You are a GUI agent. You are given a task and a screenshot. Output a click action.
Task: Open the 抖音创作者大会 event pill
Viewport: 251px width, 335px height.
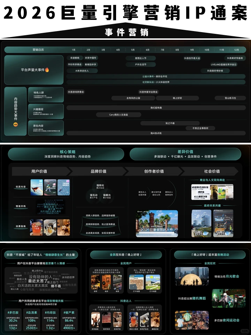[x=192, y=58]
